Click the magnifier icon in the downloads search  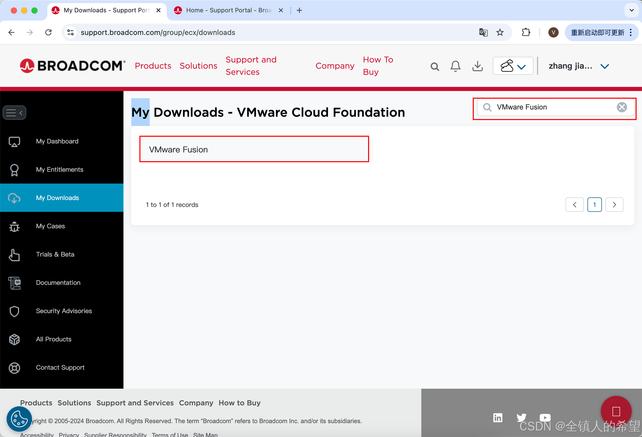487,107
